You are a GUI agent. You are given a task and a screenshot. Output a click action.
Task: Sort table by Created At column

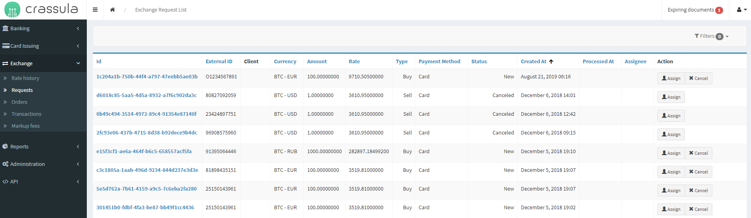534,62
